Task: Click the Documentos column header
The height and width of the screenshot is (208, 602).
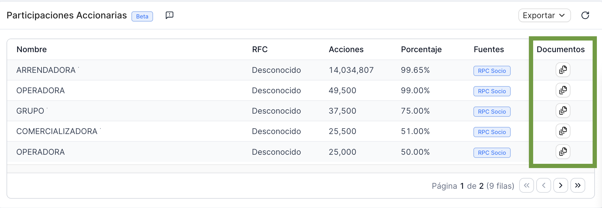Action: click(x=561, y=49)
